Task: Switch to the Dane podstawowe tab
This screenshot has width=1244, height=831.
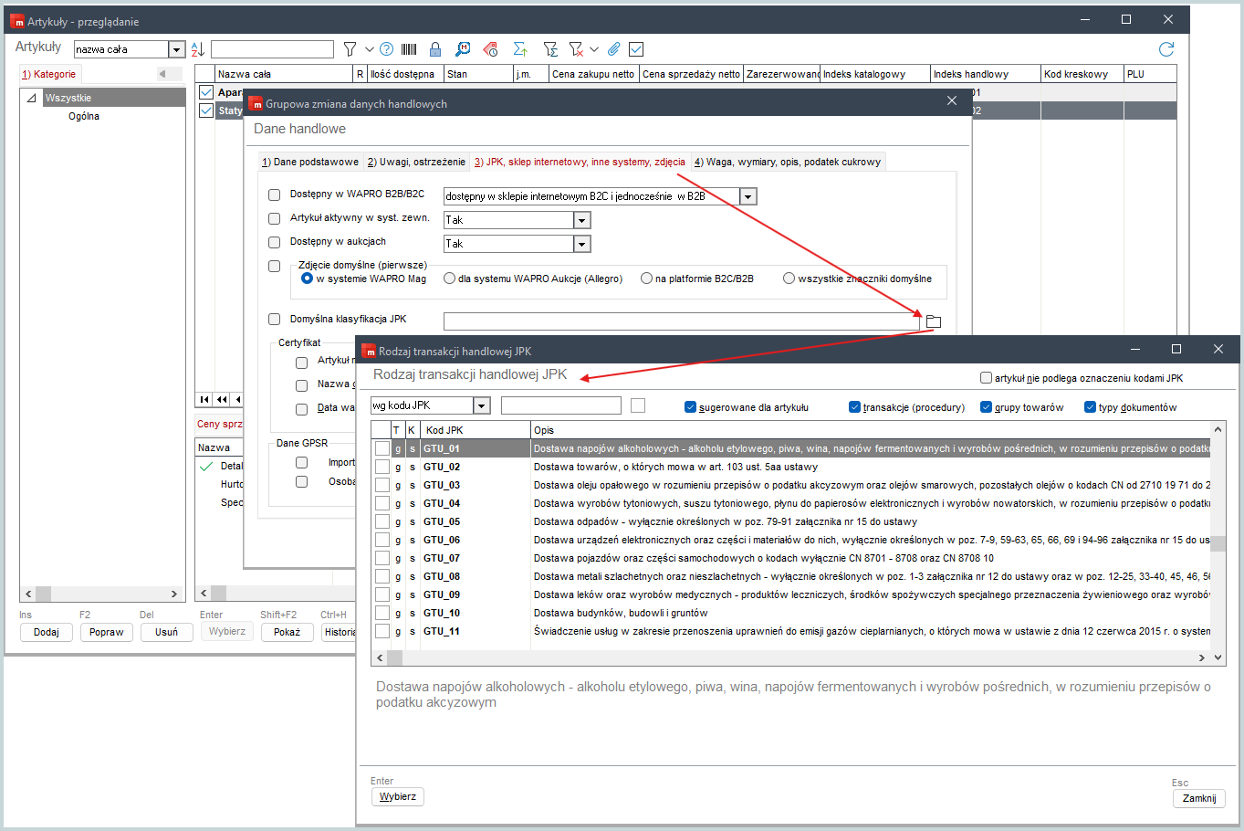Action: [x=310, y=162]
